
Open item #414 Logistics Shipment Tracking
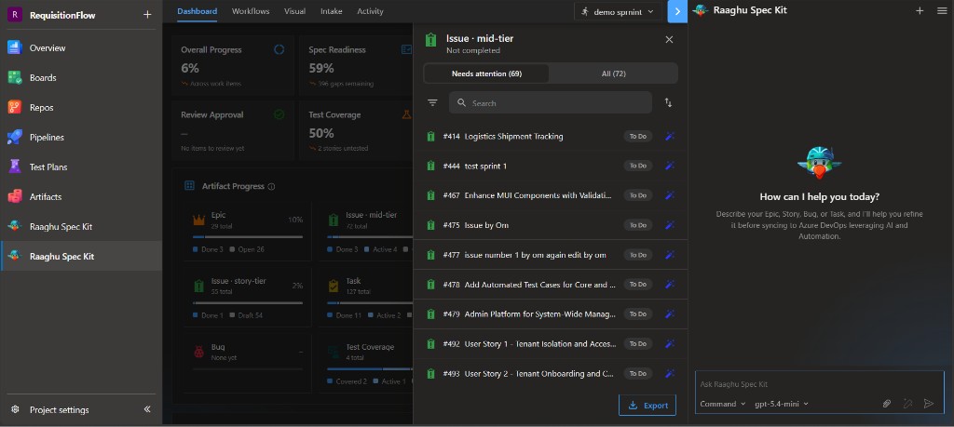click(x=550, y=136)
